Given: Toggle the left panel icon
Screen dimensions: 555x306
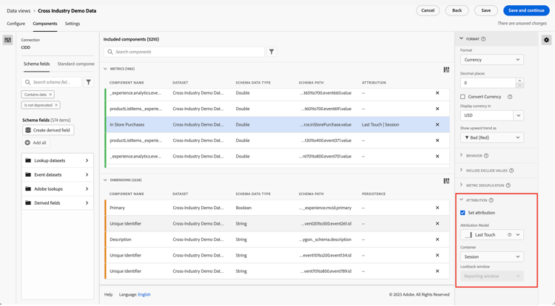Looking at the screenshot, I should [8, 40].
